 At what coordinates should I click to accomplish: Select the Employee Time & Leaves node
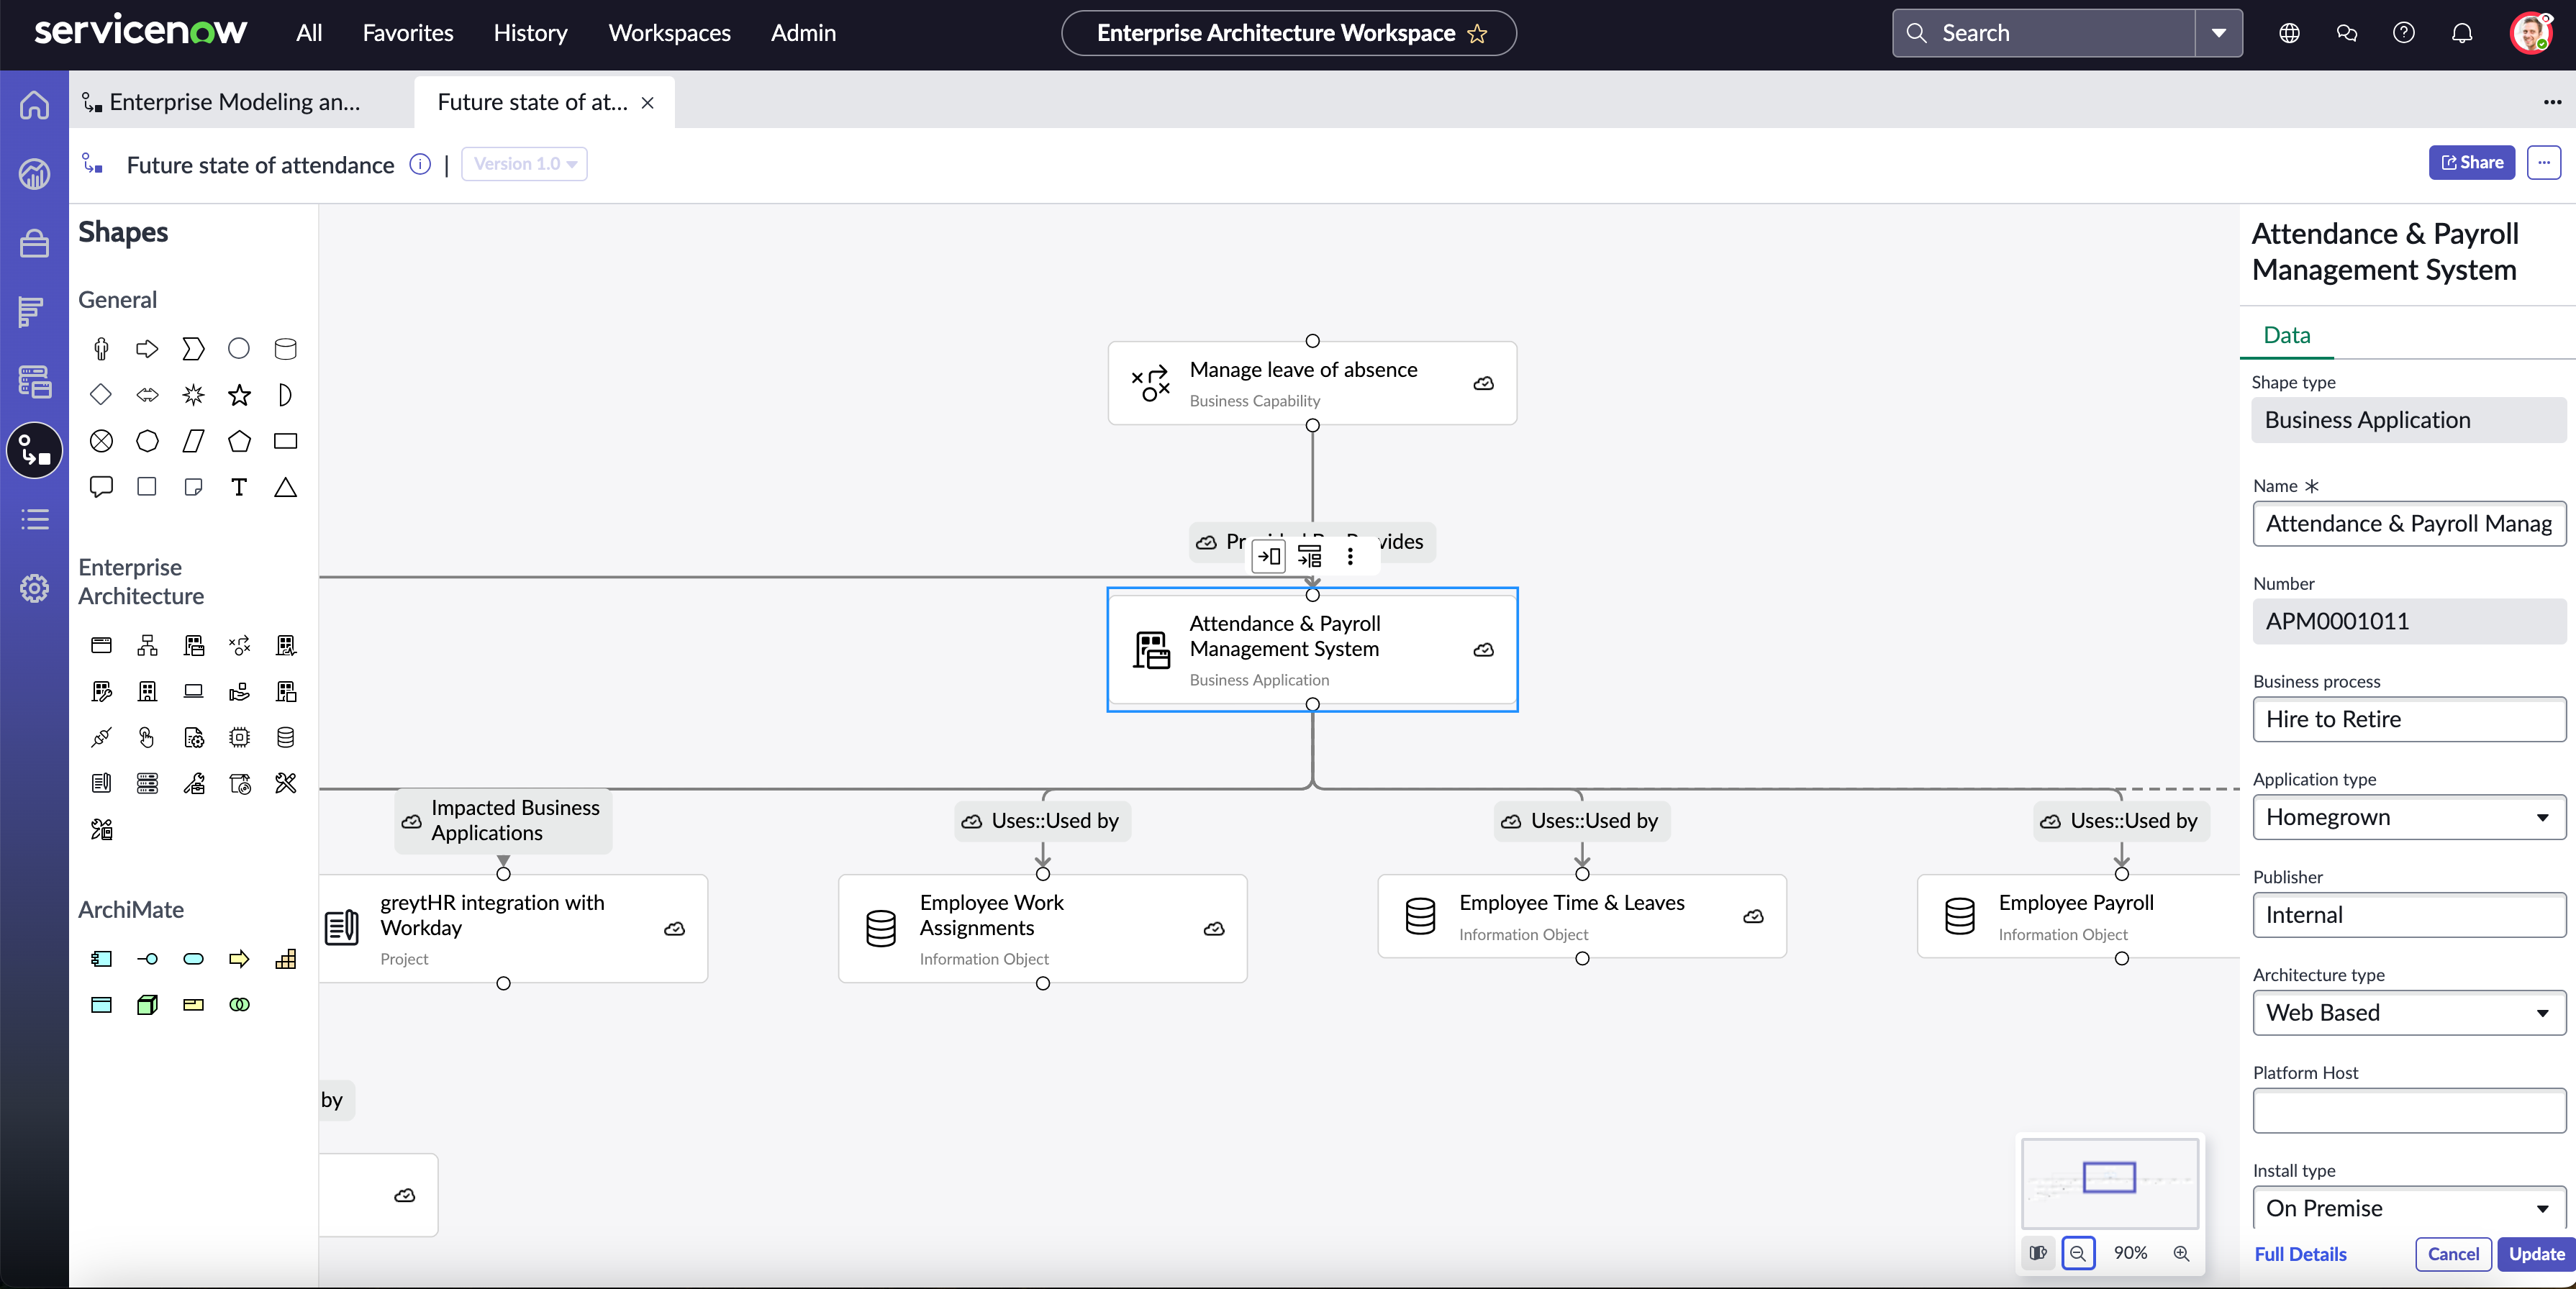coord(1581,916)
